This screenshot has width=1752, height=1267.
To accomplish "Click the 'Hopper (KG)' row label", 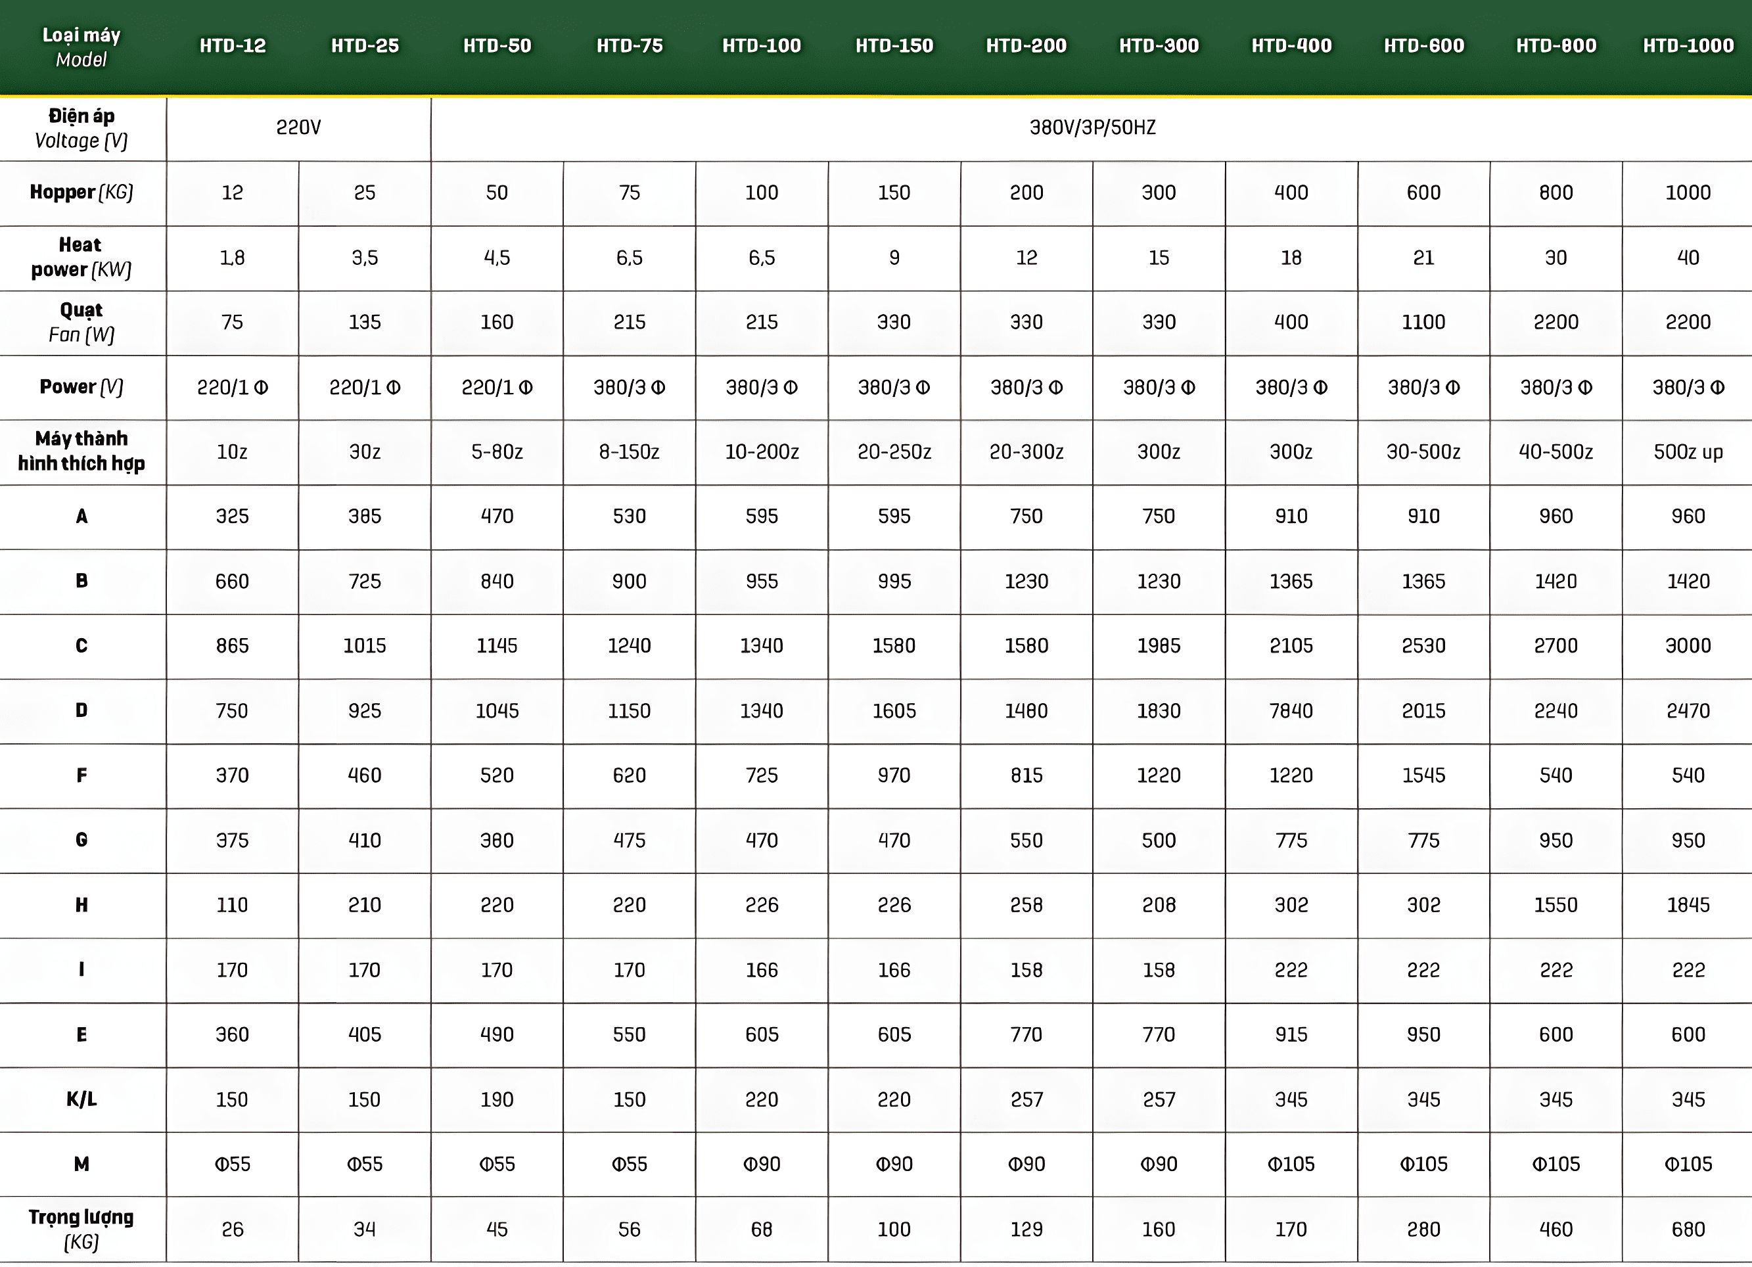I will (81, 193).
